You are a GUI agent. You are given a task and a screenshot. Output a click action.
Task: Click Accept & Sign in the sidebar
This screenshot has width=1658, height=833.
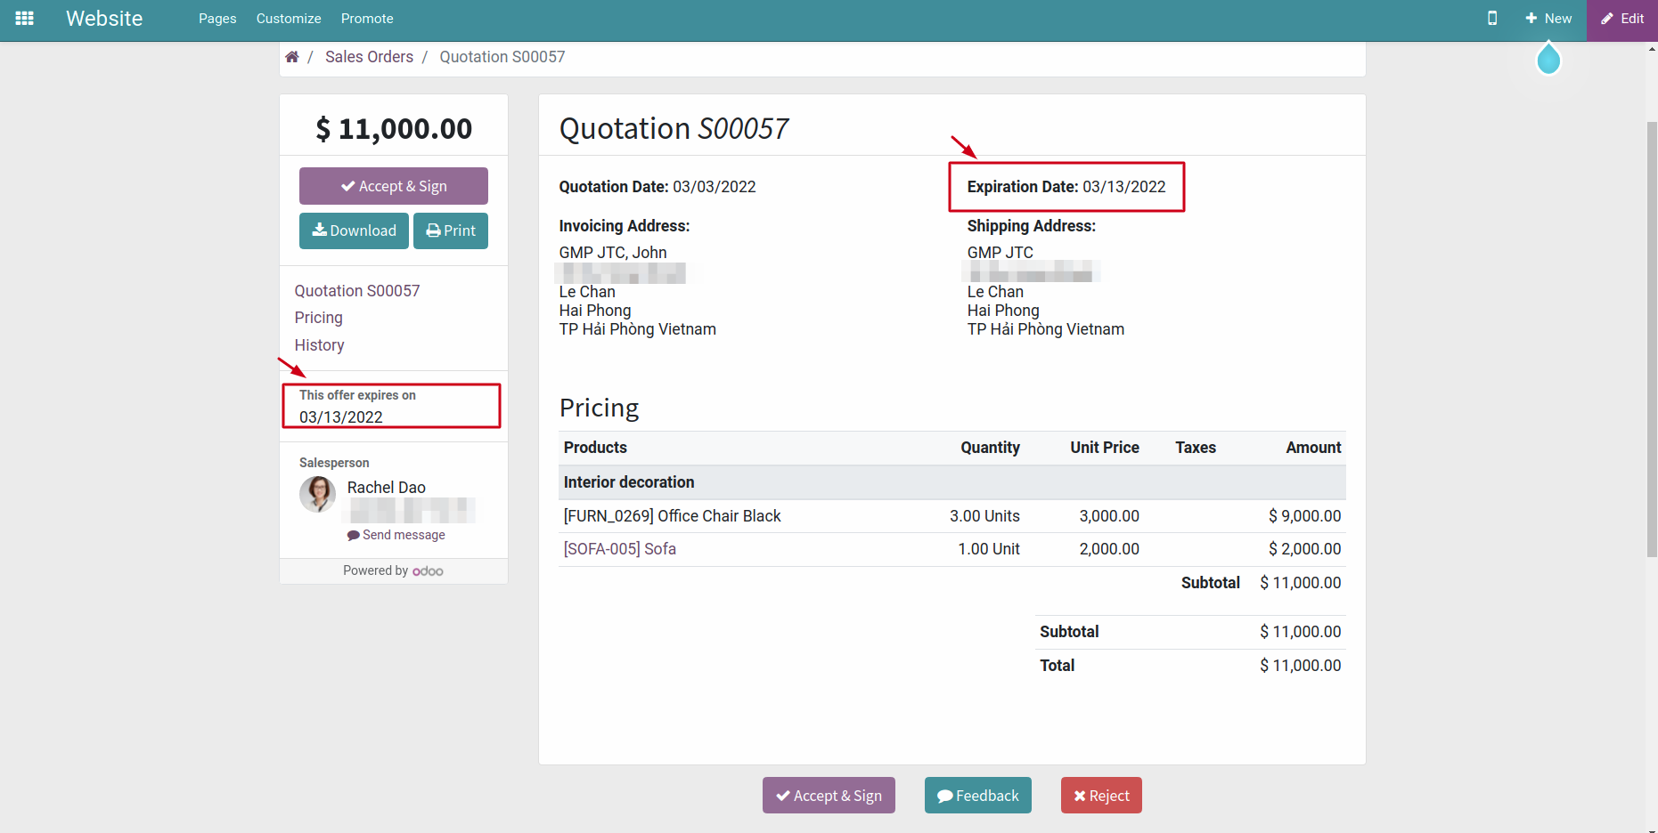(x=393, y=185)
